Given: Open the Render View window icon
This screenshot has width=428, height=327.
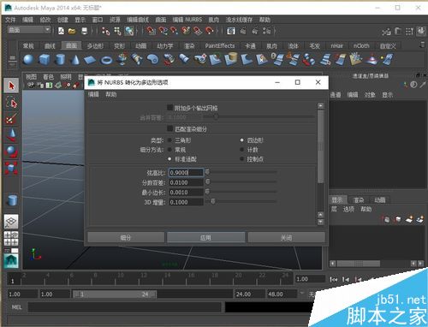Looking at the screenshot, I should (231, 31).
